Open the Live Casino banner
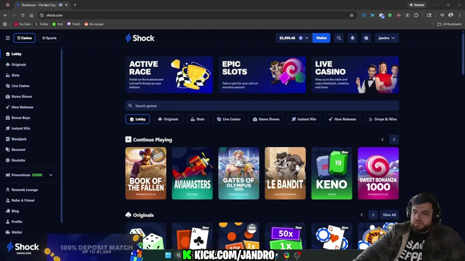Screen dimensions: 465x261 (x=355, y=74)
